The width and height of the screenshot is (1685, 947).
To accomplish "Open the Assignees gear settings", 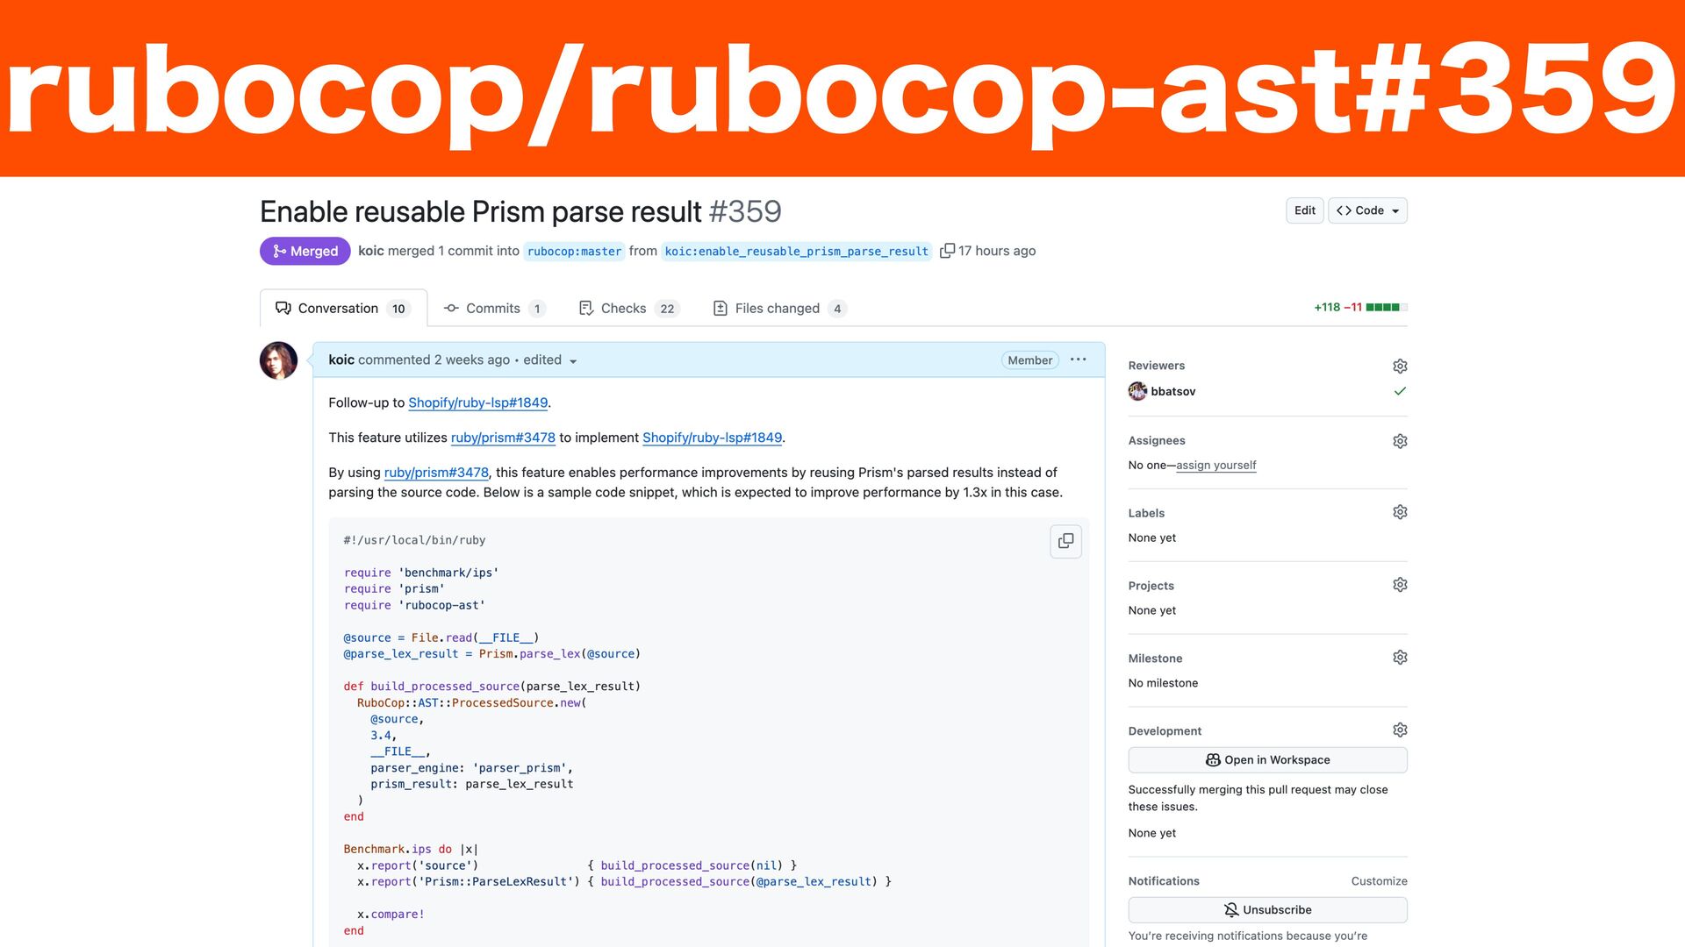I will 1400,441.
